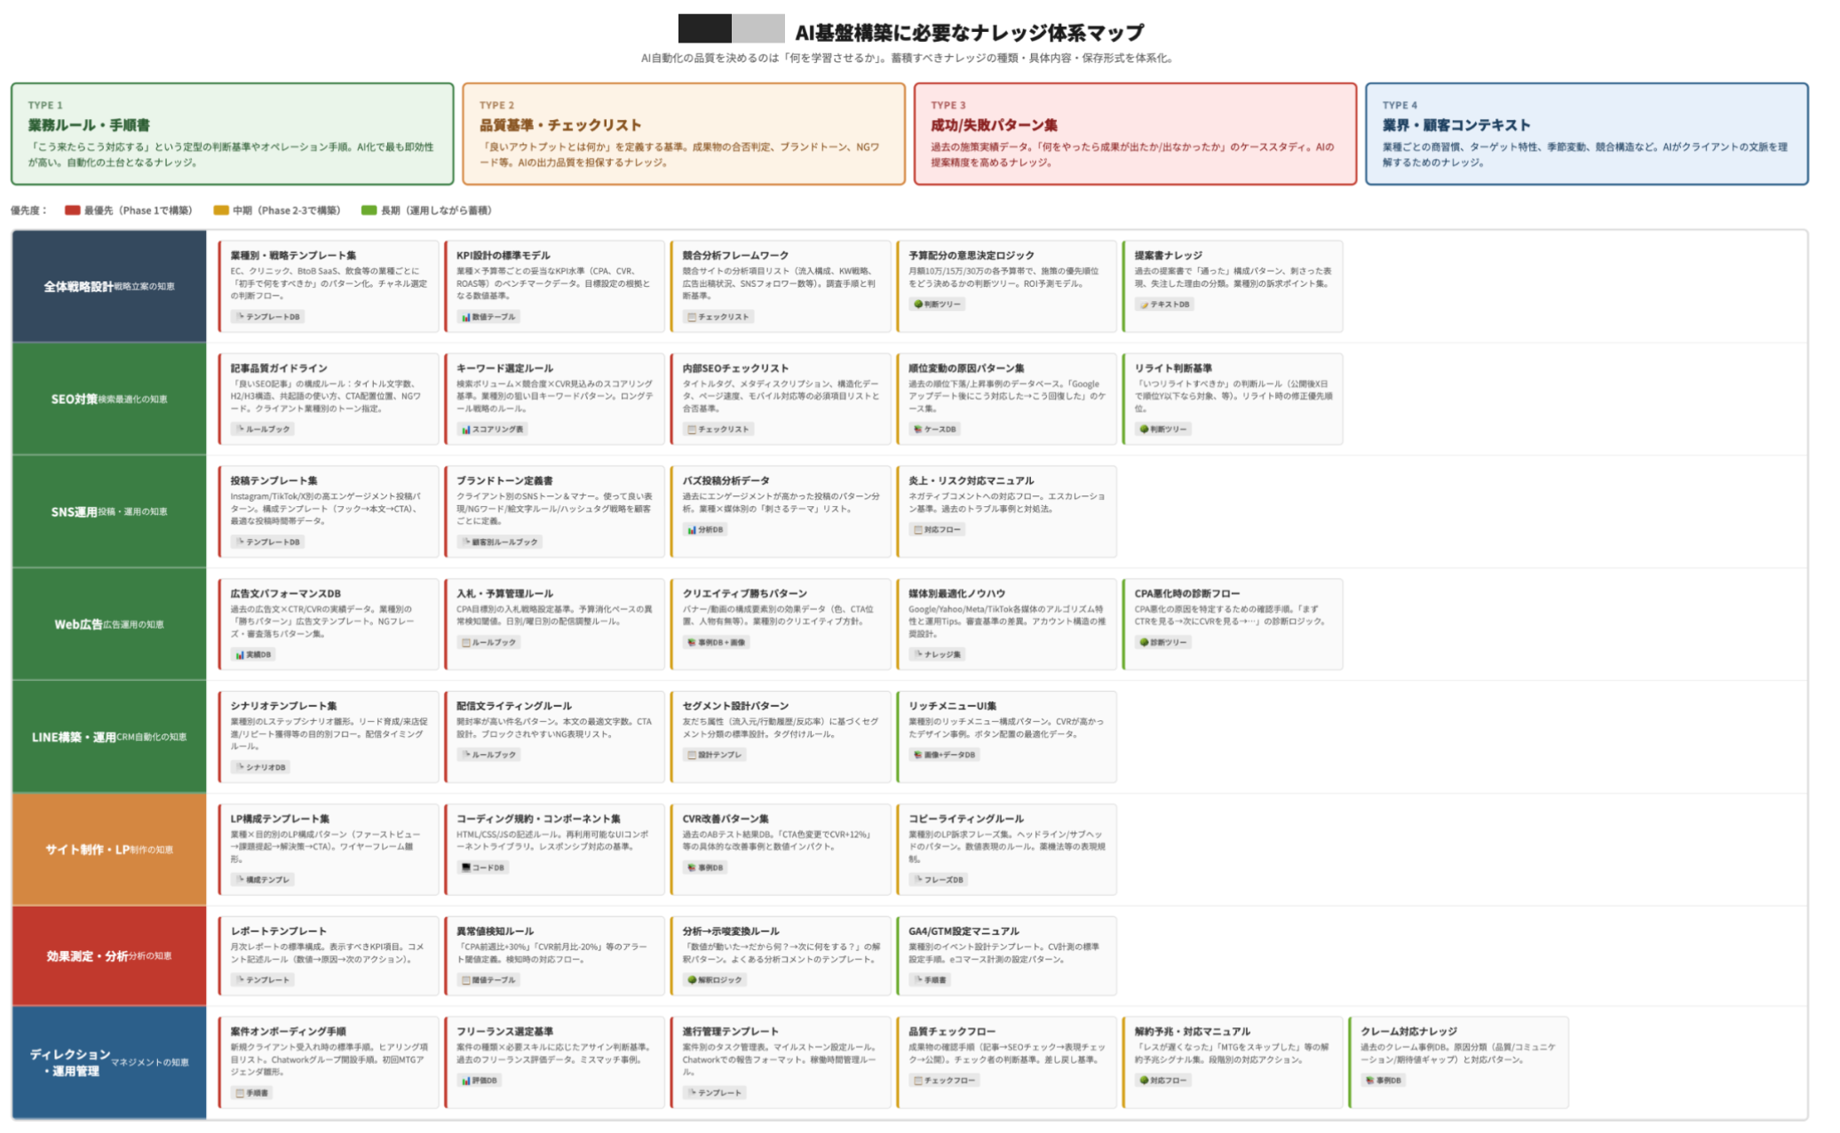
Task: Click the chart icon in スコアリング表 tag
Action: [x=466, y=430]
